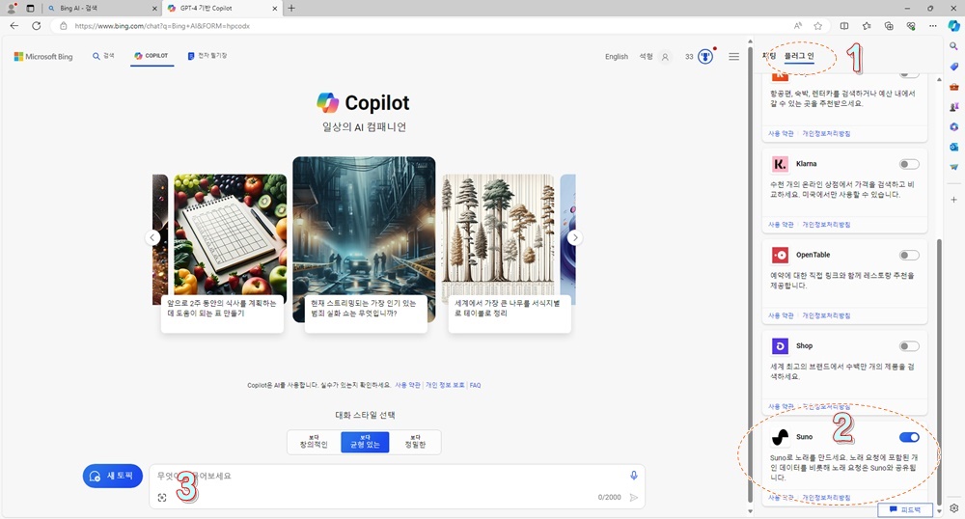Viewport: 965px width, 519px height.
Task: Add page to favorites star icon
Action: (x=818, y=26)
